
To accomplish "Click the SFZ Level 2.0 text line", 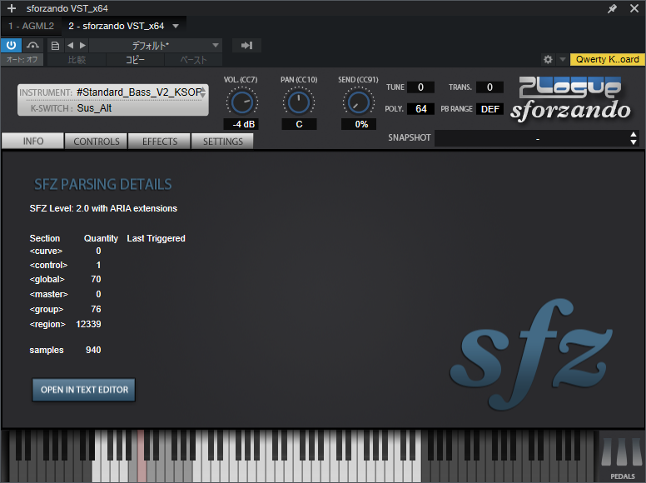I will [103, 208].
